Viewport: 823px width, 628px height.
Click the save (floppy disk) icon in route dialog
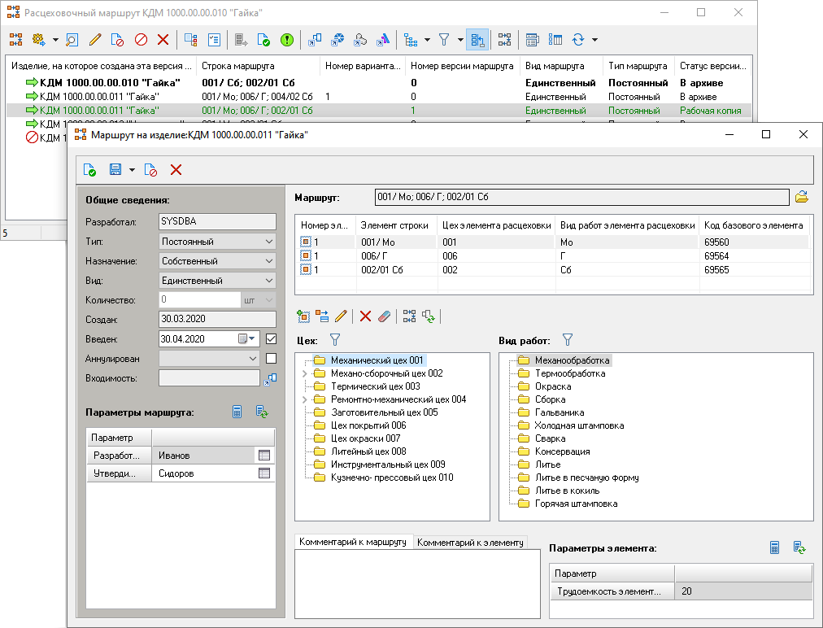click(115, 169)
